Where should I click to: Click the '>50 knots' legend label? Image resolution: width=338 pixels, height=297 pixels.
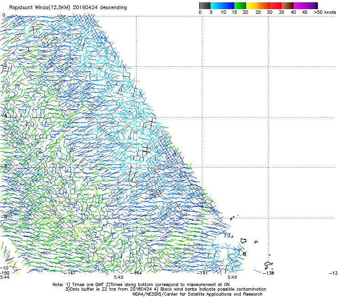[x=325, y=12]
